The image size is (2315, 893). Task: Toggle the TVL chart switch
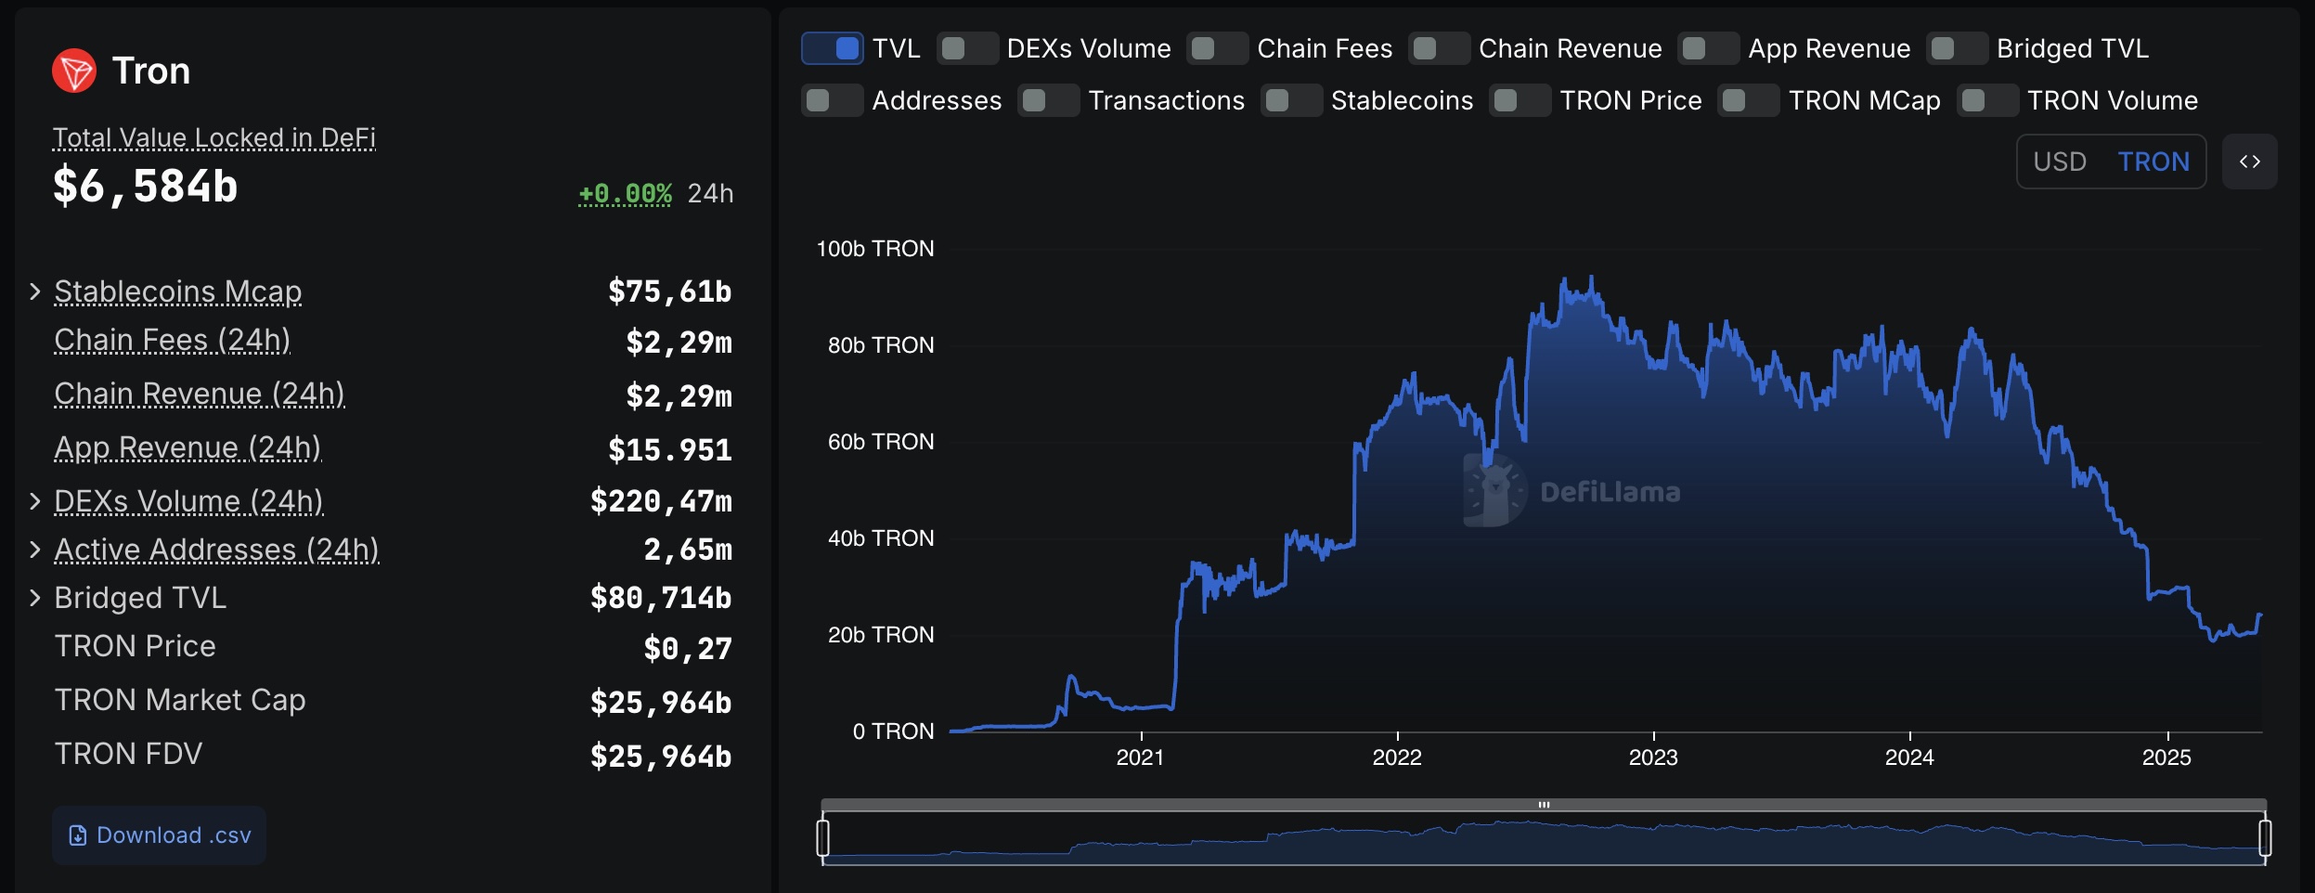(833, 48)
